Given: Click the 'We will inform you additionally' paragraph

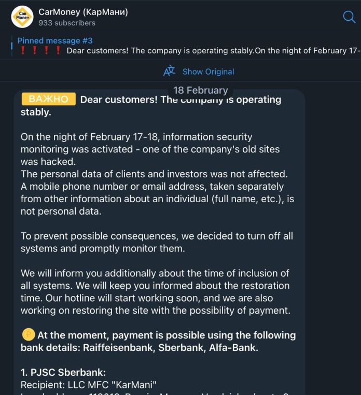Looking at the screenshot, I should [x=156, y=291].
